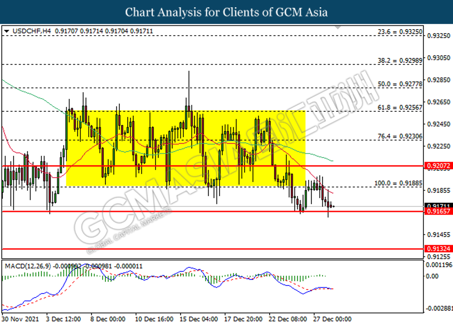The height and width of the screenshot is (324, 453).
Task: Click the 10 Dec 16:00 time label
Action: coord(154,319)
